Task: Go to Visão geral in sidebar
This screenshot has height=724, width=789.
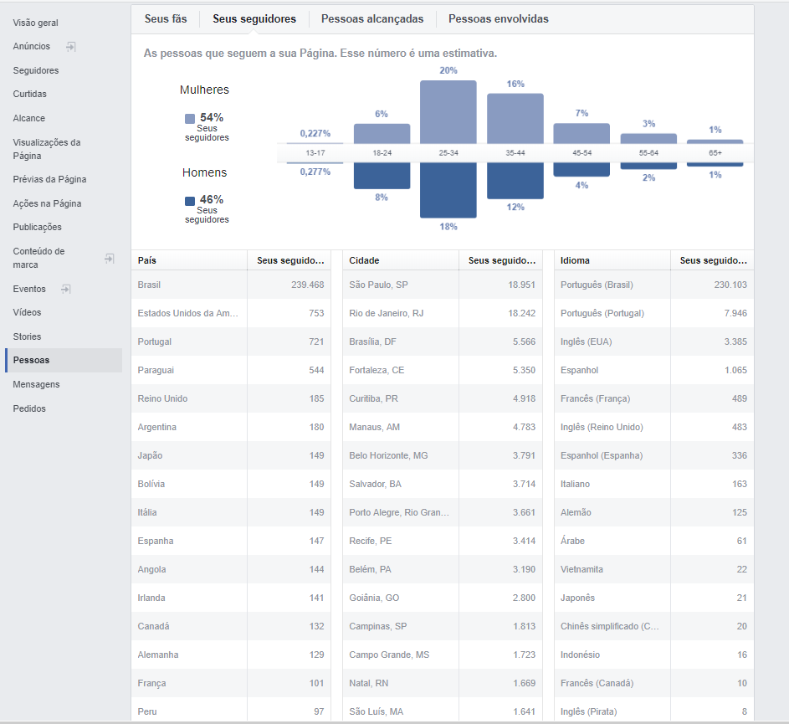Action: [x=36, y=23]
